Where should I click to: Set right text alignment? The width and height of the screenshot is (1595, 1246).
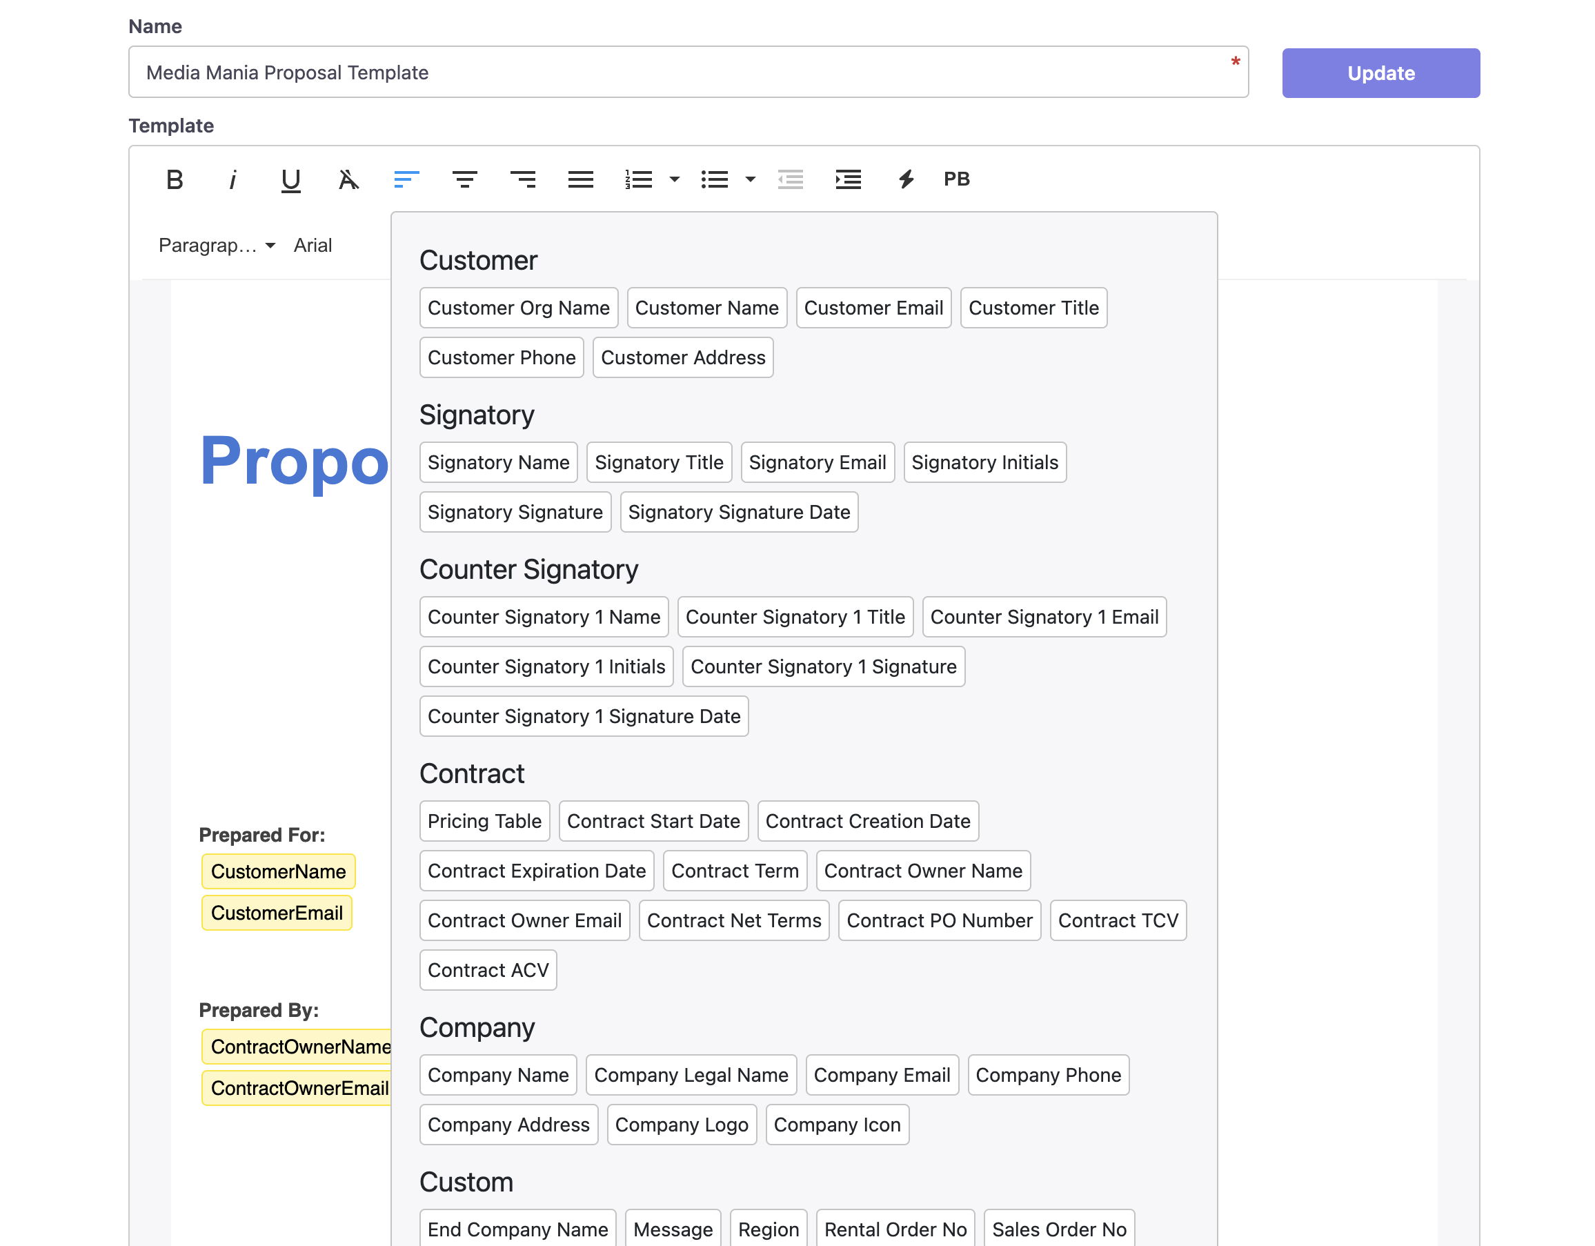click(523, 179)
